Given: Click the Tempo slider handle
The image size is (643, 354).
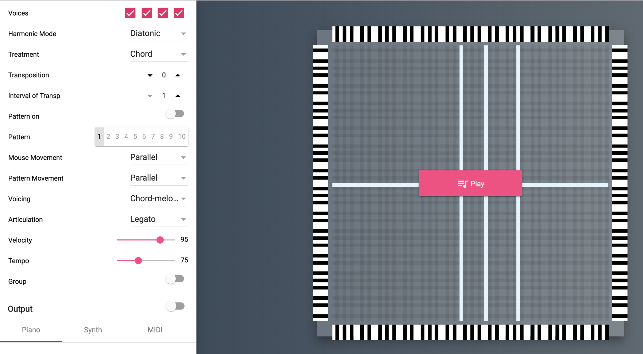Looking at the screenshot, I should (x=138, y=261).
